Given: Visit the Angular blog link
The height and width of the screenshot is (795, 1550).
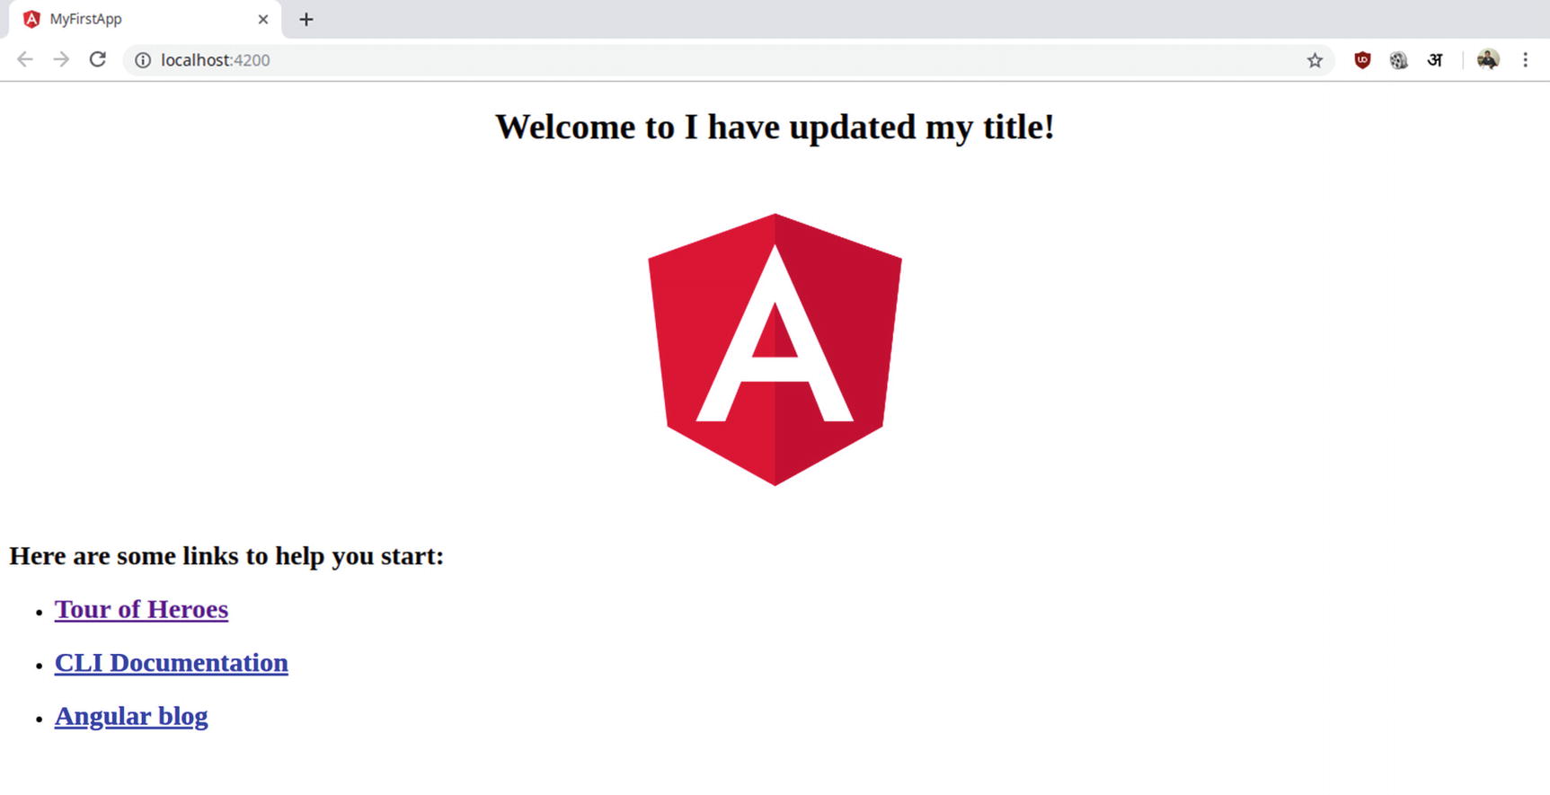Looking at the screenshot, I should pos(131,716).
